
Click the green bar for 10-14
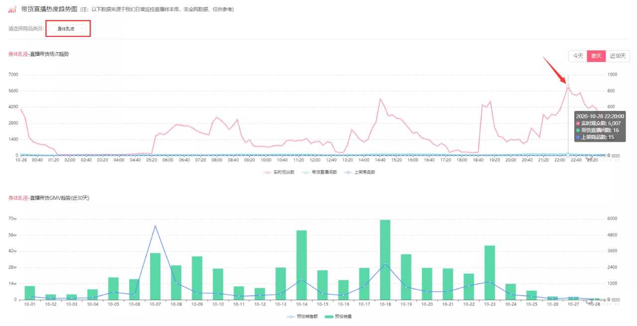(302, 265)
